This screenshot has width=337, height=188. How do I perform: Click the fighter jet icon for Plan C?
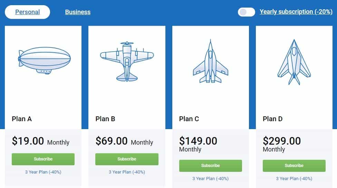(x=210, y=61)
